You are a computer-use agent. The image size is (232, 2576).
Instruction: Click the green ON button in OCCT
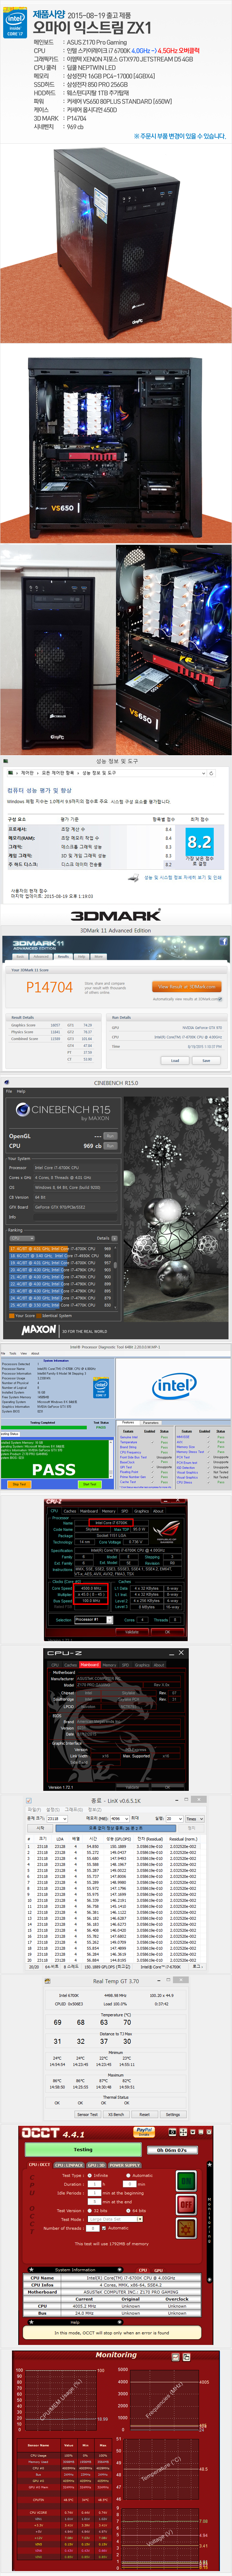tap(187, 2182)
